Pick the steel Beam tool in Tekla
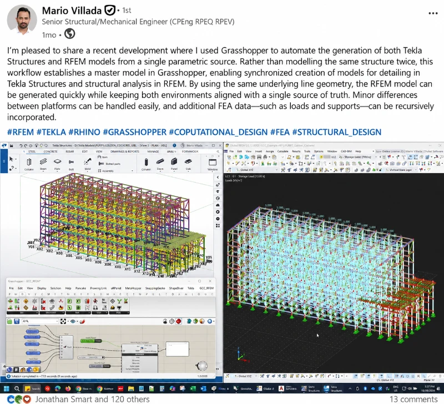444x404 pixels. (43, 164)
